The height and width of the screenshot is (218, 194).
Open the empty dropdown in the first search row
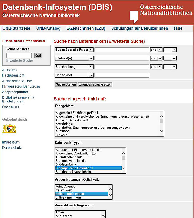[170, 50]
